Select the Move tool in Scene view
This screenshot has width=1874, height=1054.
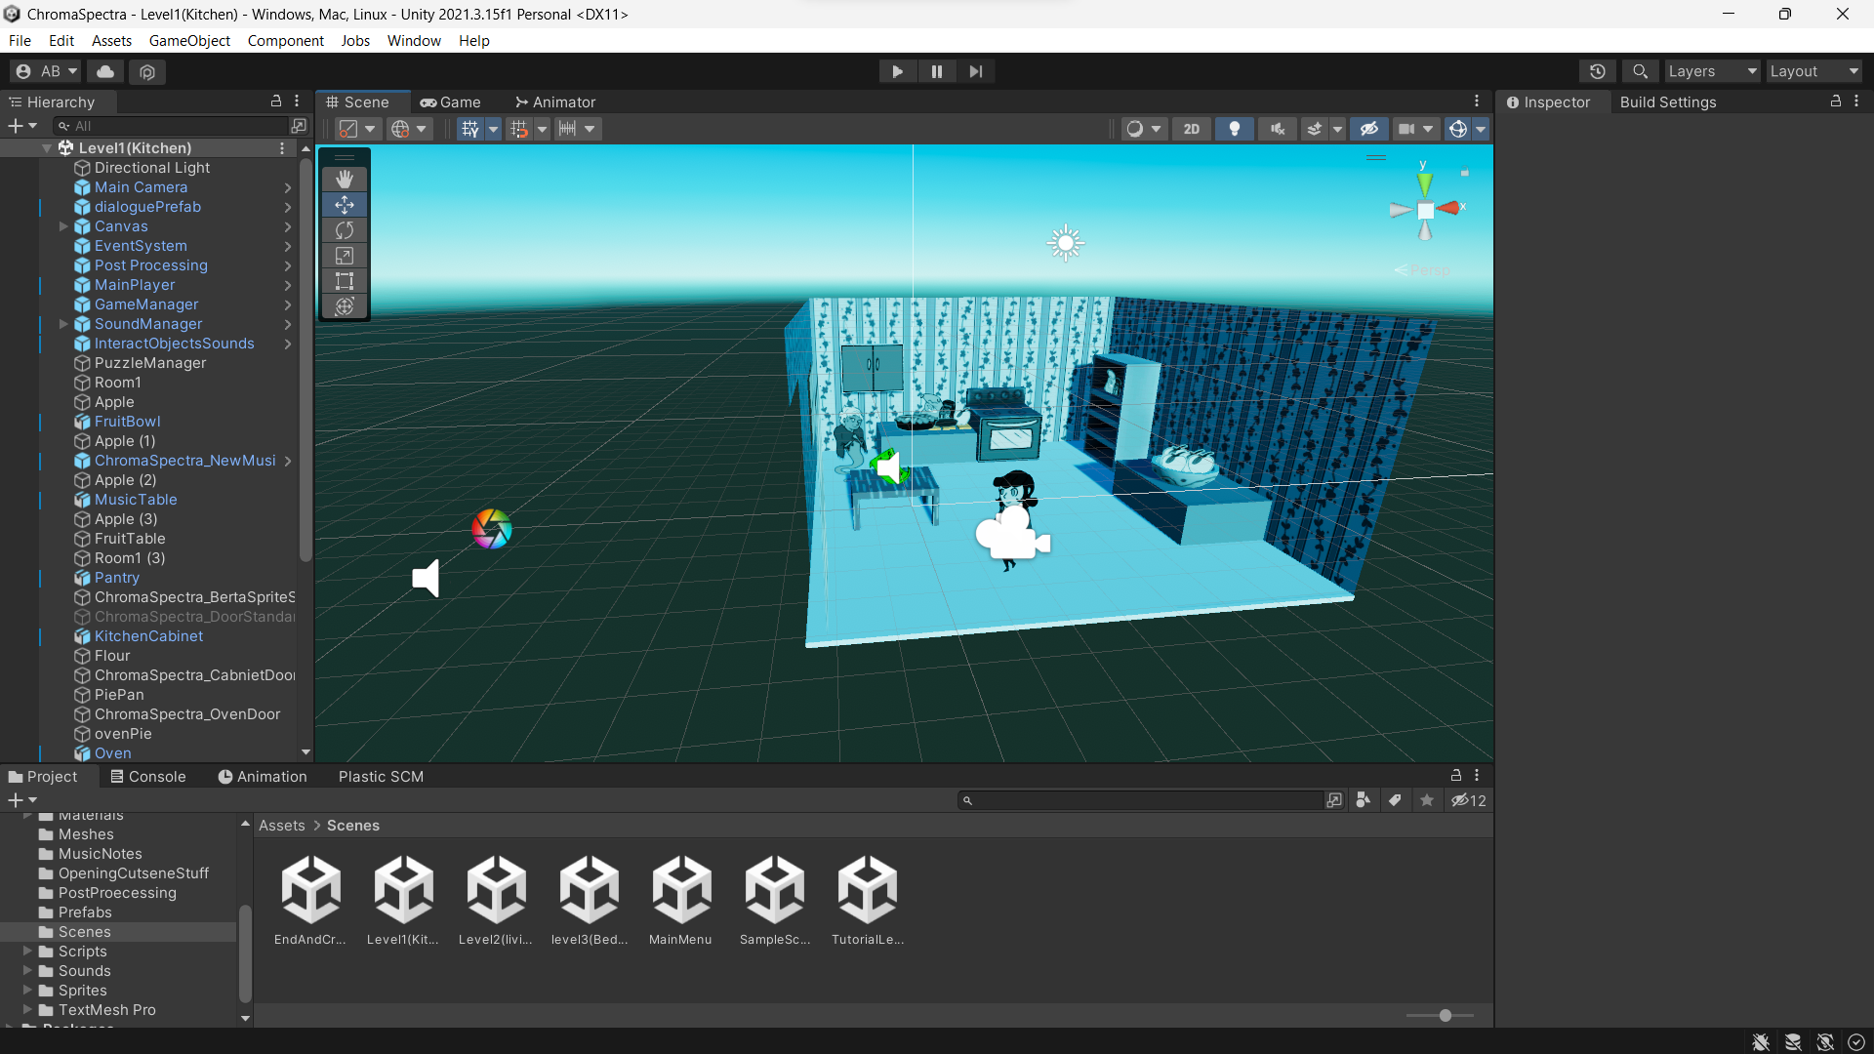(344, 205)
